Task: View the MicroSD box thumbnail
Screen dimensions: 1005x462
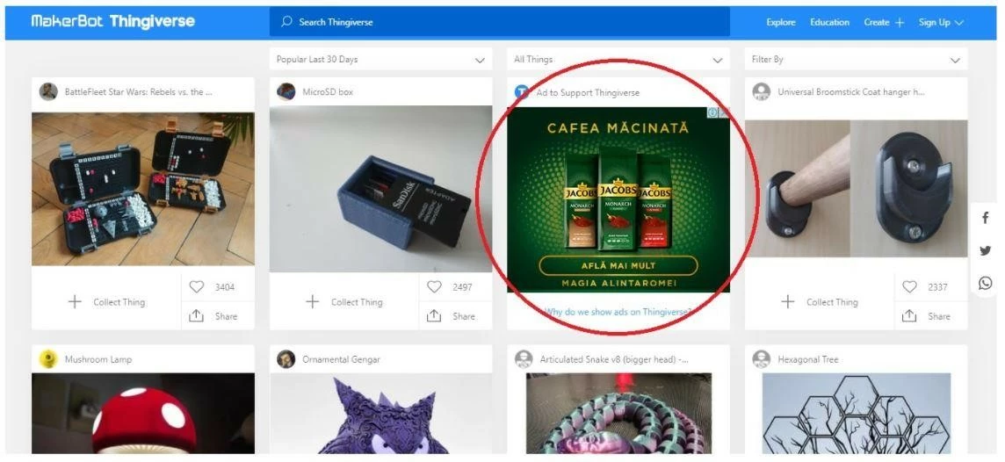Action: tap(380, 189)
